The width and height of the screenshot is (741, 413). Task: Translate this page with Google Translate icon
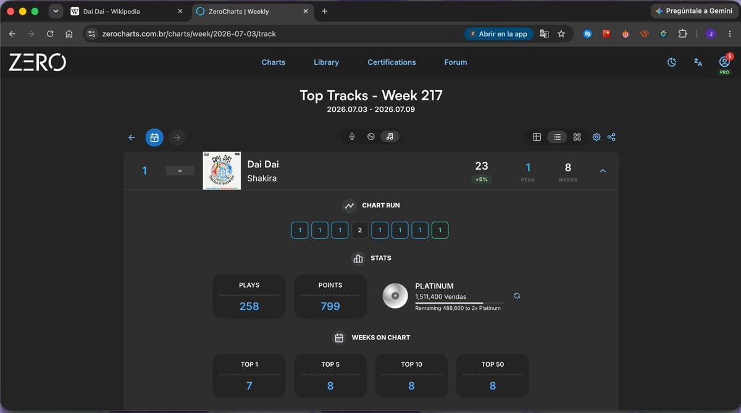click(x=544, y=34)
